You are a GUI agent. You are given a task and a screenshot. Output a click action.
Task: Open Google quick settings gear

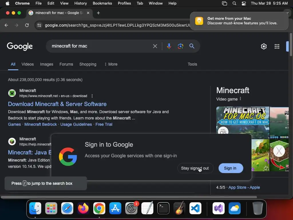click(x=264, y=46)
